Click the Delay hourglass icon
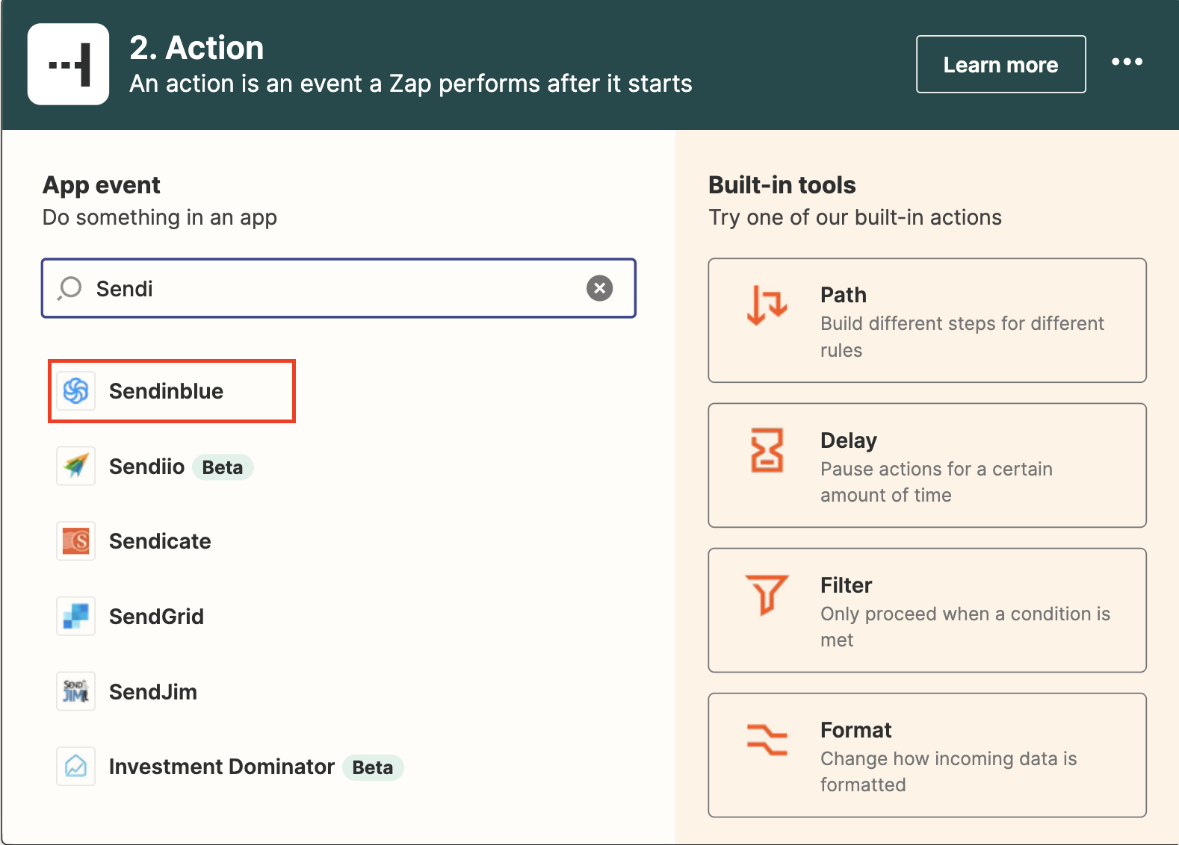This screenshot has width=1179, height=845. coord(767,450)
